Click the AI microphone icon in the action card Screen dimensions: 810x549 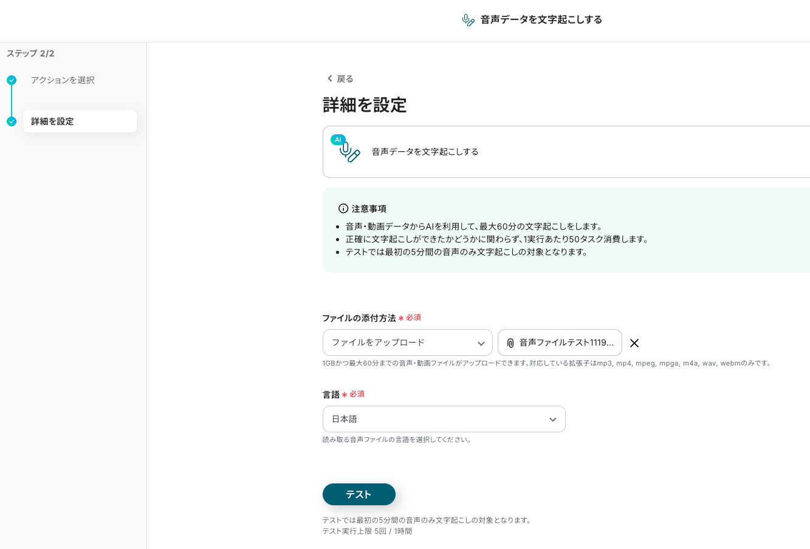pyautogui.click(x=348, y=151)
